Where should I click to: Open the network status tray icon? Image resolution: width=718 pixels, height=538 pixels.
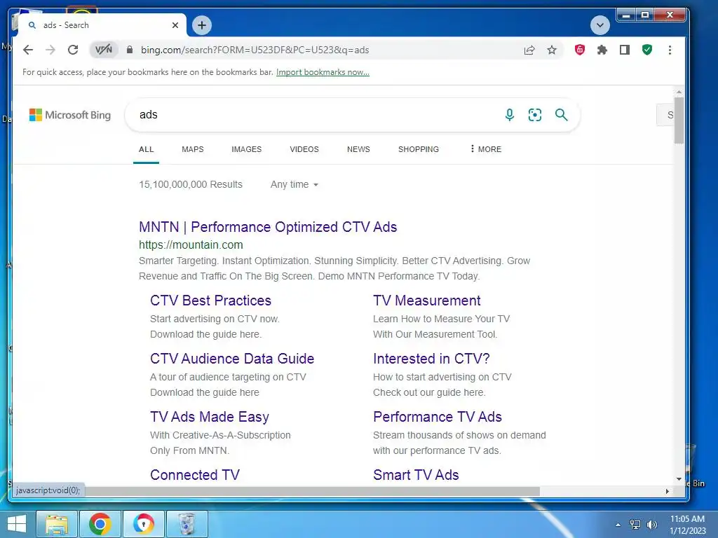point(635,525)
